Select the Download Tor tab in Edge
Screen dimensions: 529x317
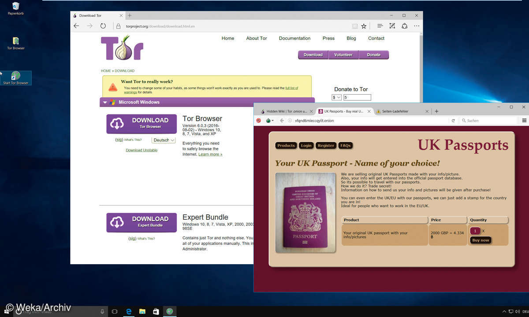pos(98,15)
